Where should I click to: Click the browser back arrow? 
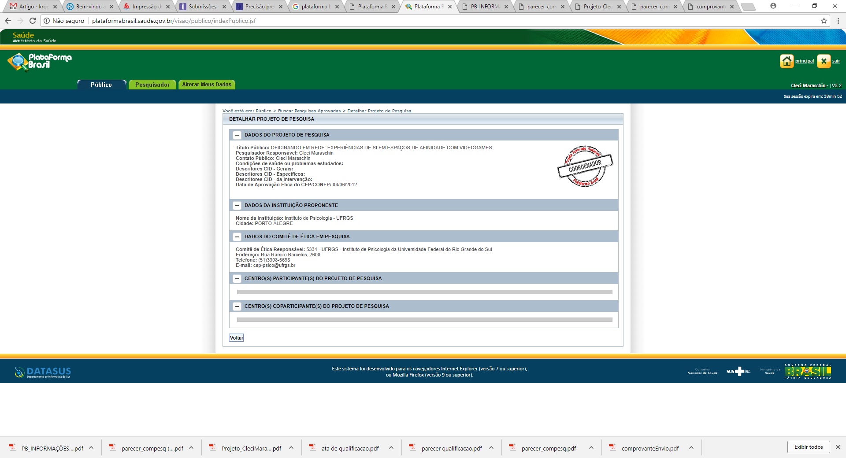[8, 21]
